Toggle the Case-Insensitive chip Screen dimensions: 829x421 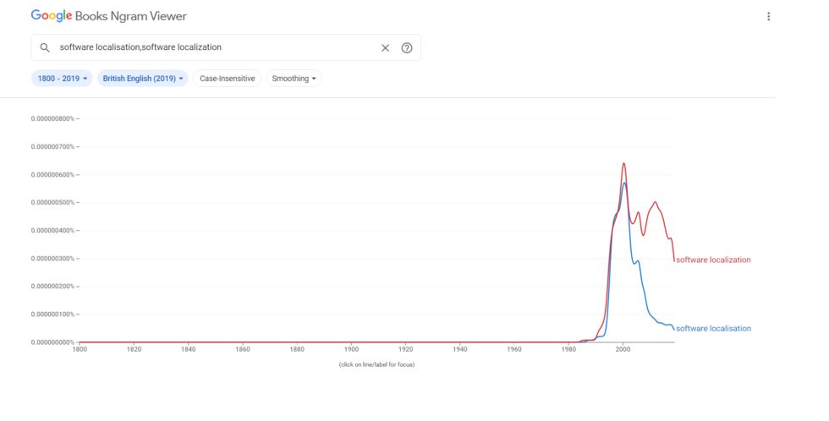[227, 79]
